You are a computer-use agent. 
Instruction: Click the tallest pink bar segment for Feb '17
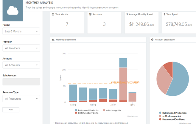[x=123, y=84]
